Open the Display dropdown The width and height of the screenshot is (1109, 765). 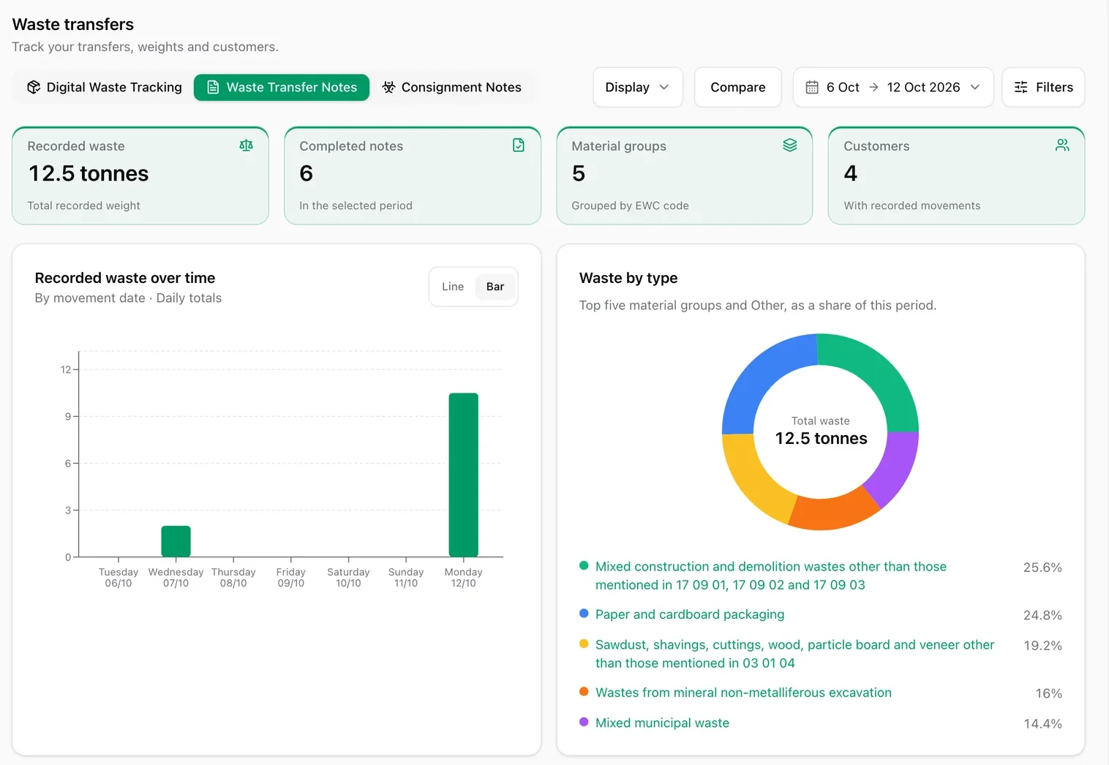click(x=638, y=87)
